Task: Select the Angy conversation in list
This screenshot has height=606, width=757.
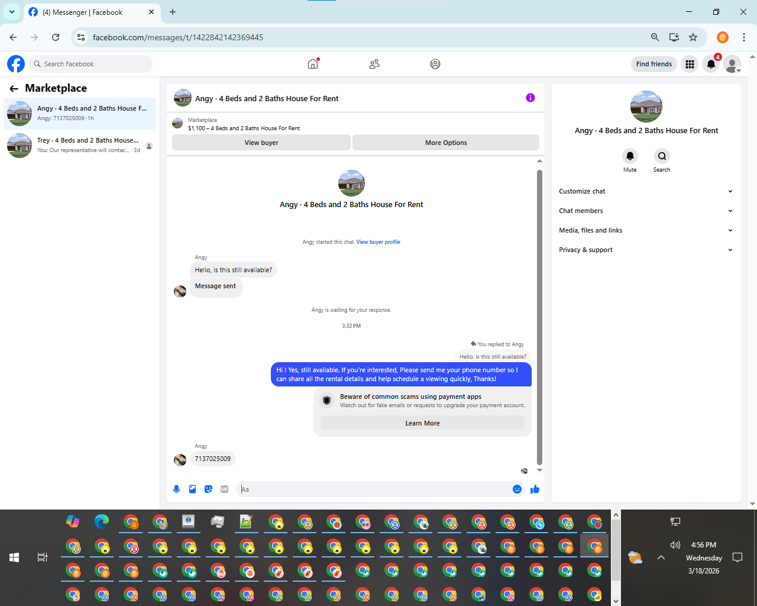Action: click(80, 113)
